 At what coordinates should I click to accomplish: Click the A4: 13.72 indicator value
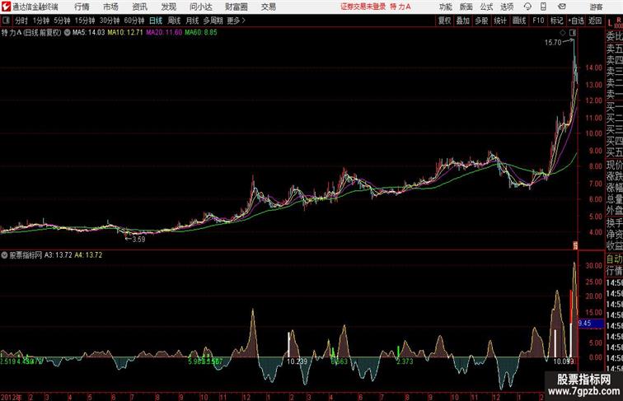[x=88, y=255]
